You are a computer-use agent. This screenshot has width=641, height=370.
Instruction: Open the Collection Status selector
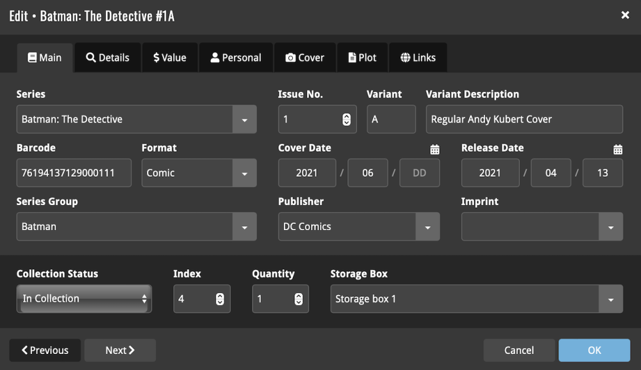tap(83, 298)
